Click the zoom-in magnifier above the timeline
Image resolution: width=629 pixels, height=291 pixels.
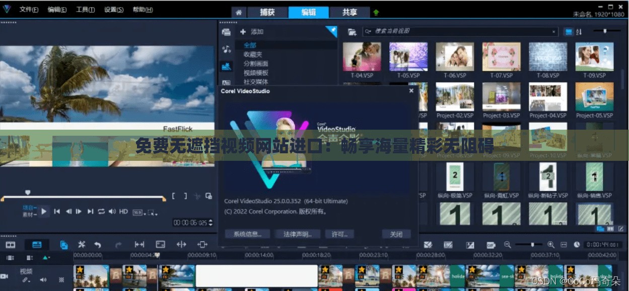(551, 245)
